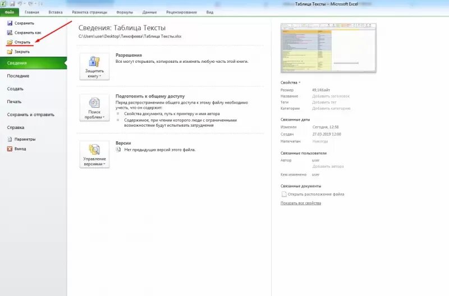Open the Формулы ribbon tab
Viewport: 449px width, 296px height.
tap(125, 12)
